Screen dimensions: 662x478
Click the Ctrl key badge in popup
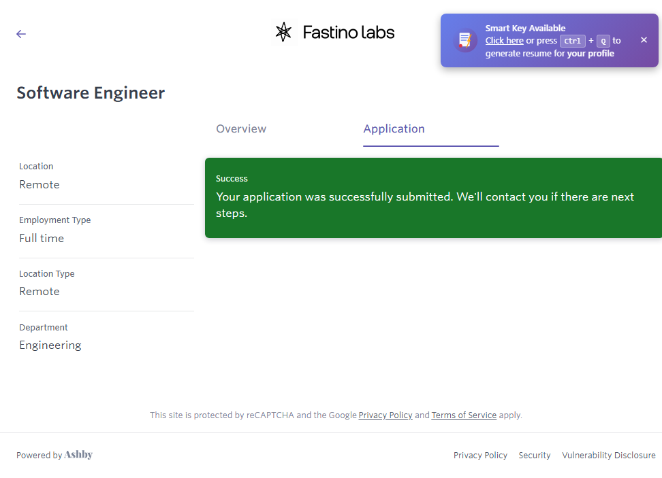pos(572,41)
